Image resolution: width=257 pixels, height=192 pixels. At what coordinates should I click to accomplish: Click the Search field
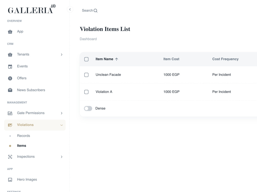(90, 10)
